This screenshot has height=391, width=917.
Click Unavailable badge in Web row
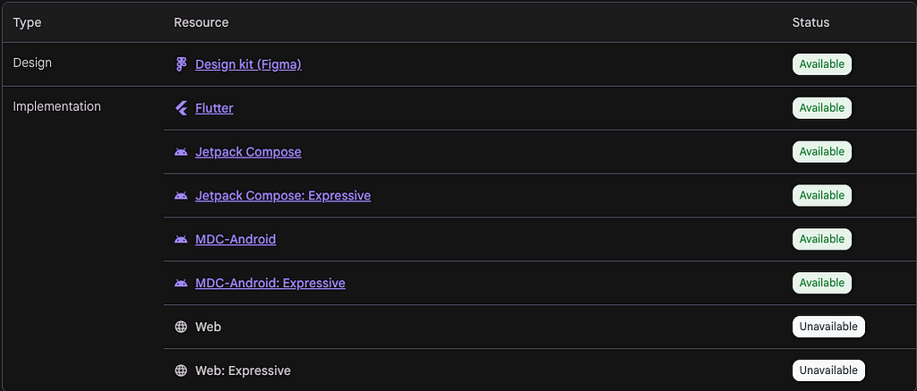click(x=828, y=327)
